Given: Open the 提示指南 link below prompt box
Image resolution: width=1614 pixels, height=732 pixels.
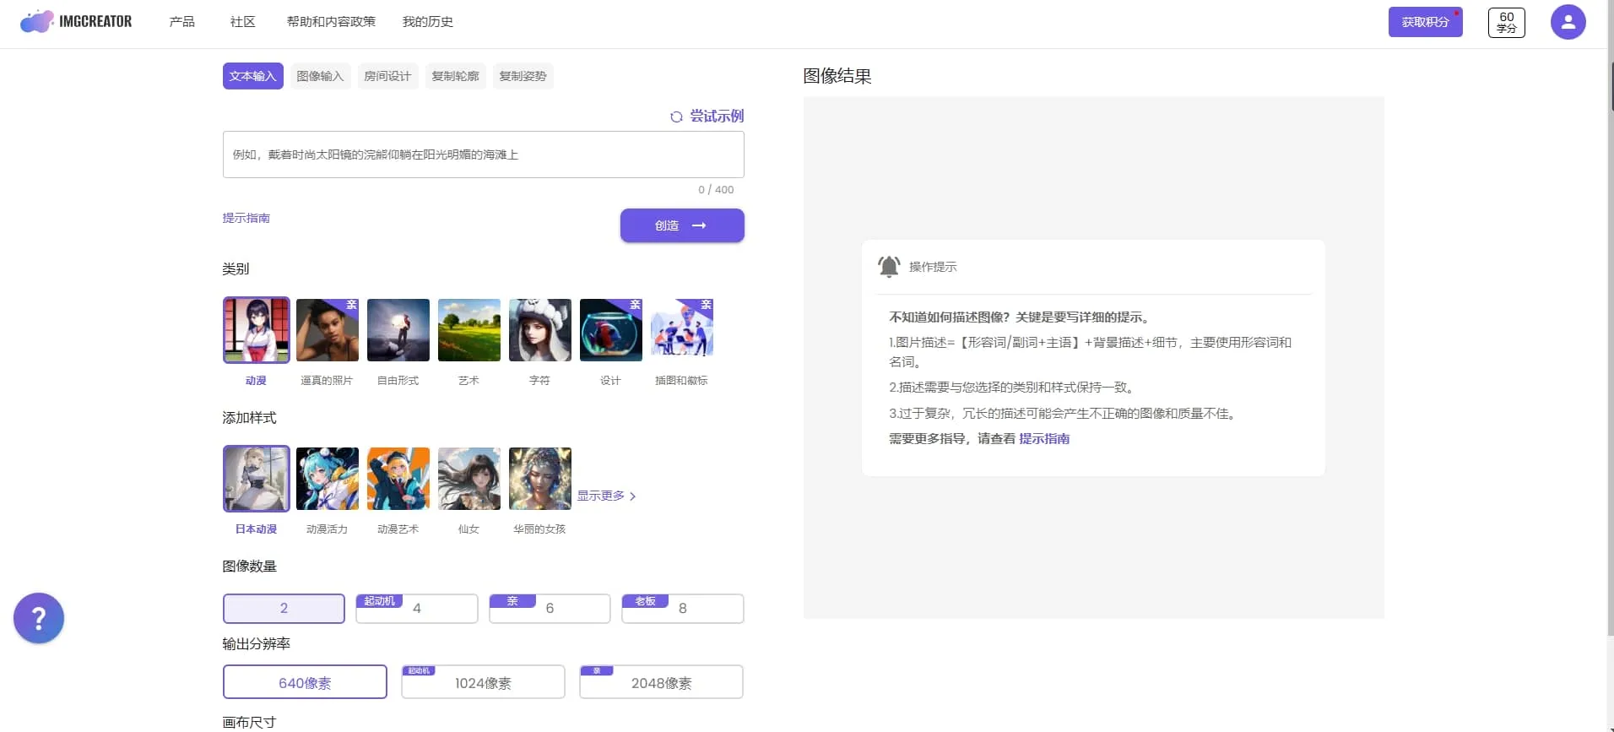Looking at the screenshot, I should (x=246, y=218).
